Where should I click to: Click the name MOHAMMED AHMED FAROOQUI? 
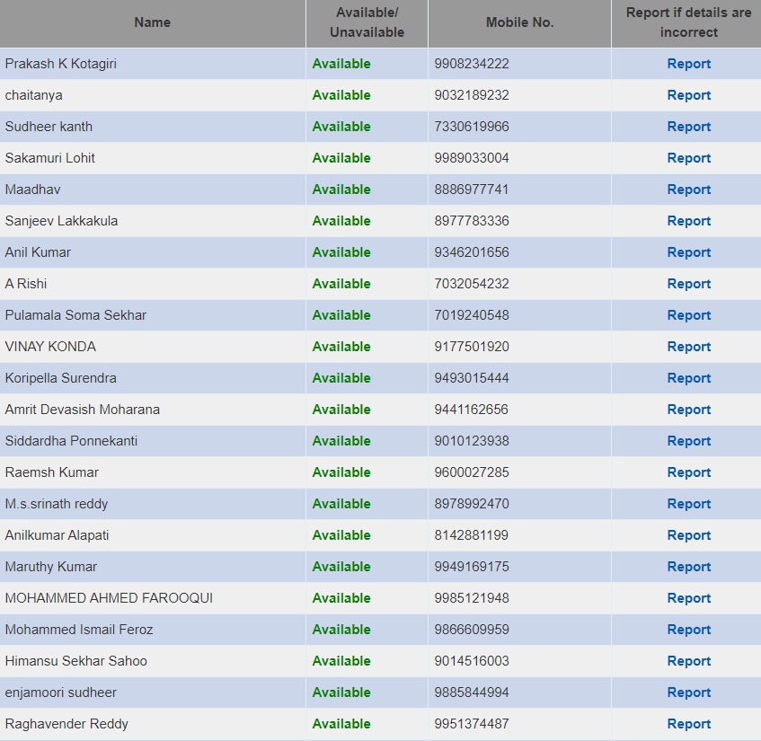[109, 598]
